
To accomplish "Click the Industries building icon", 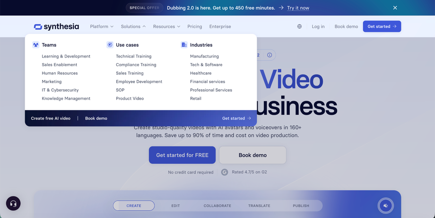I will (x=184, y=45).
